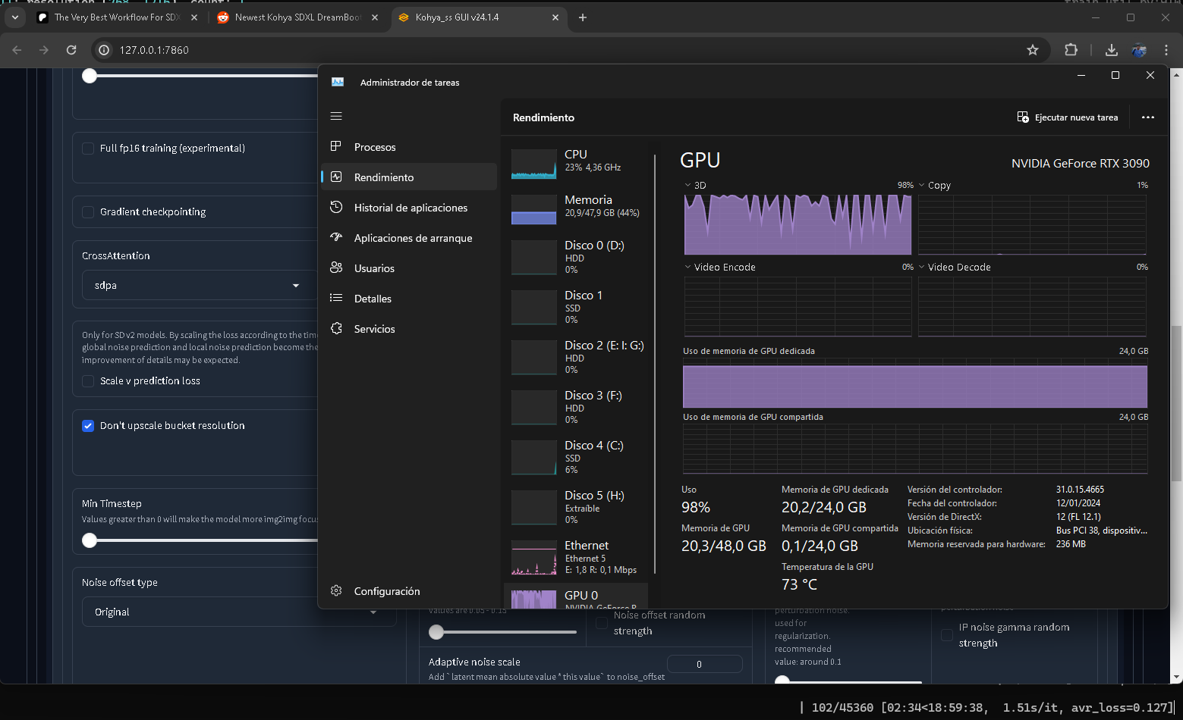Expand the Video Encode graph dropdown
Viewport: 1183px width, 720px height.
(688, 267)
